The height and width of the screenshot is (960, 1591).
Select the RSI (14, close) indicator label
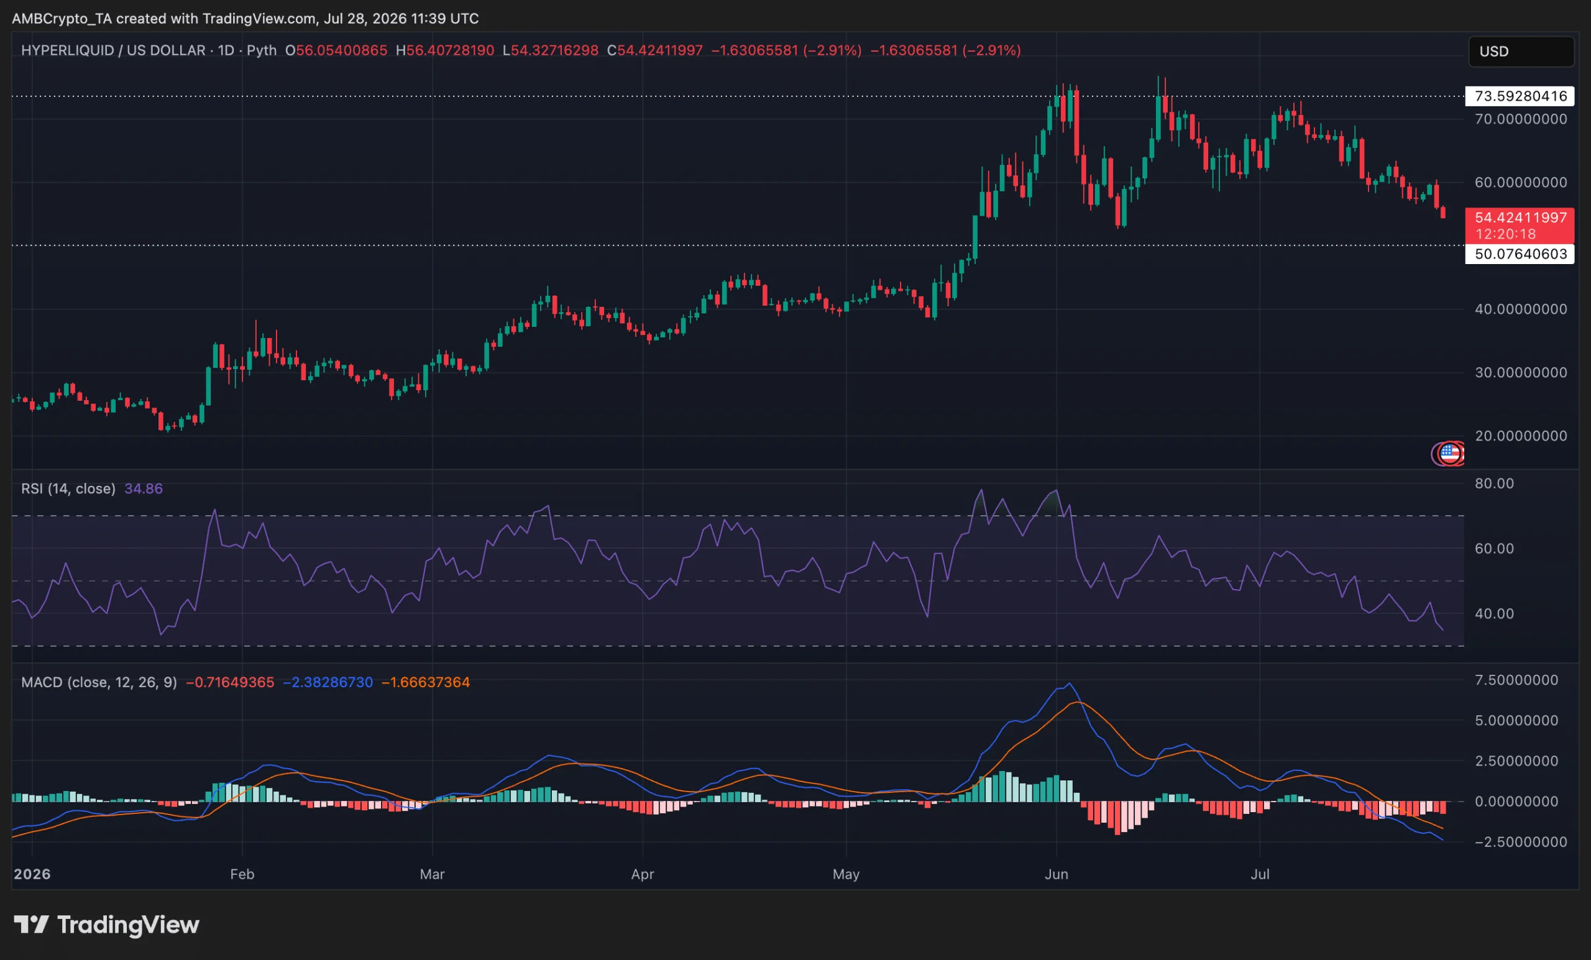[68, 489]
